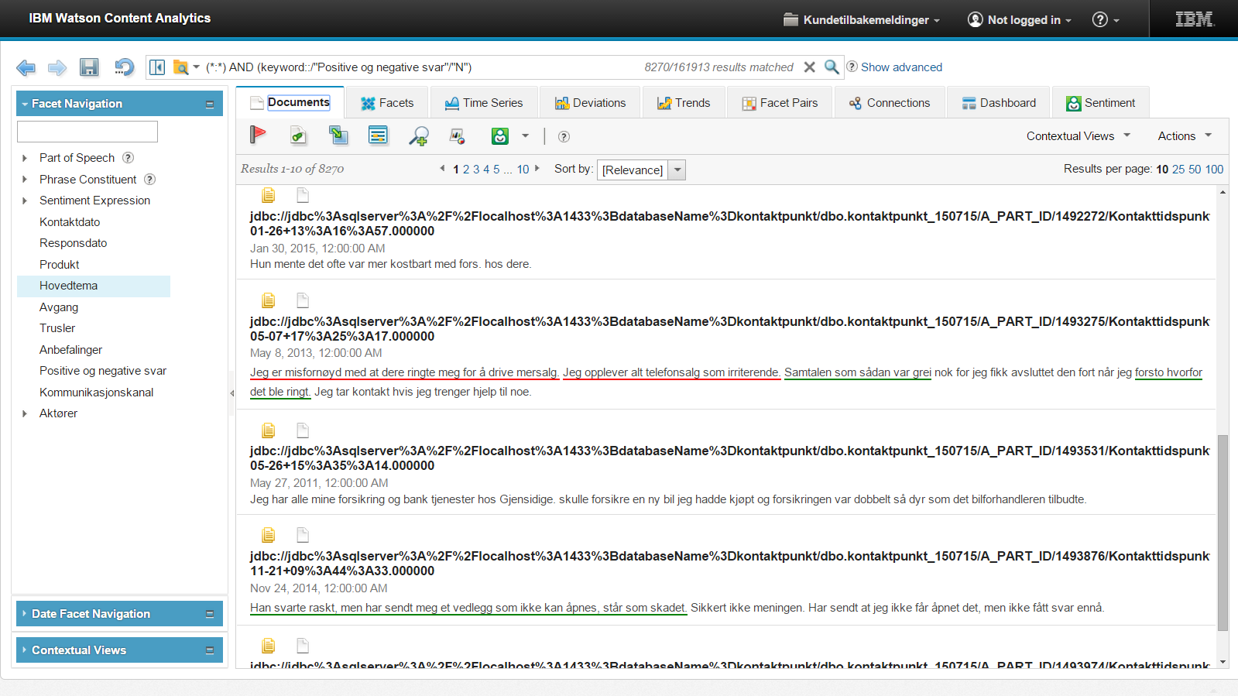Viewport: 1238px width, 696px height.
Task: Open Kundetilbakemeldinger collection menu
Action: click(862, 20)
